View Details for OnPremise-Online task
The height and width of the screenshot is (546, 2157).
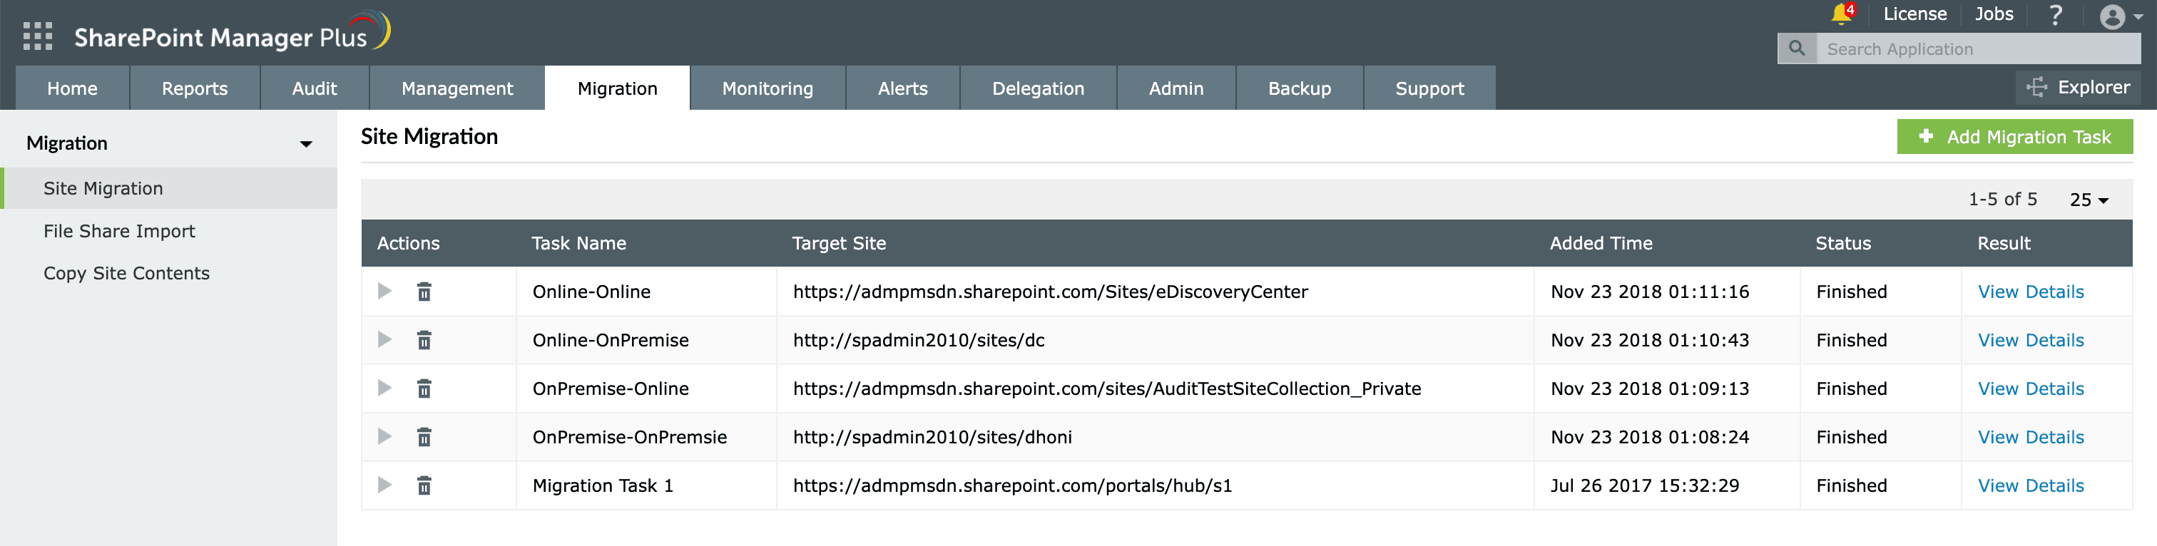[x=2030, y=388]
